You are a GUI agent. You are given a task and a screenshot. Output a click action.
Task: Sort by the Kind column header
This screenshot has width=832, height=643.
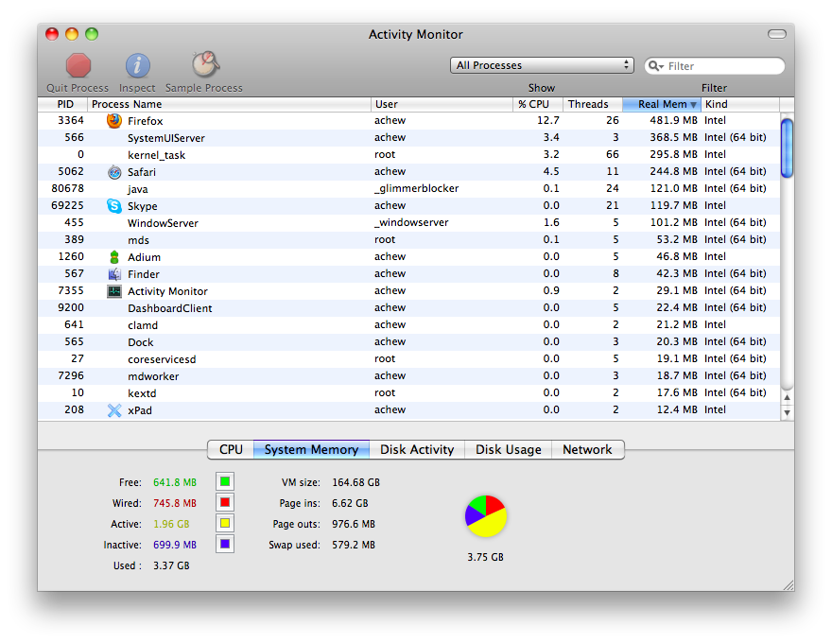[x=740, y=104]
